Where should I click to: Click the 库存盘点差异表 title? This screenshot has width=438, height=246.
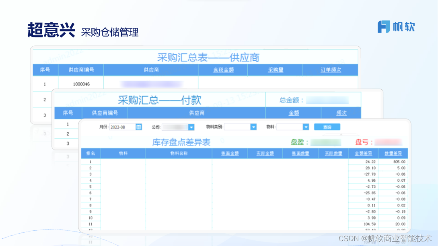181,142
